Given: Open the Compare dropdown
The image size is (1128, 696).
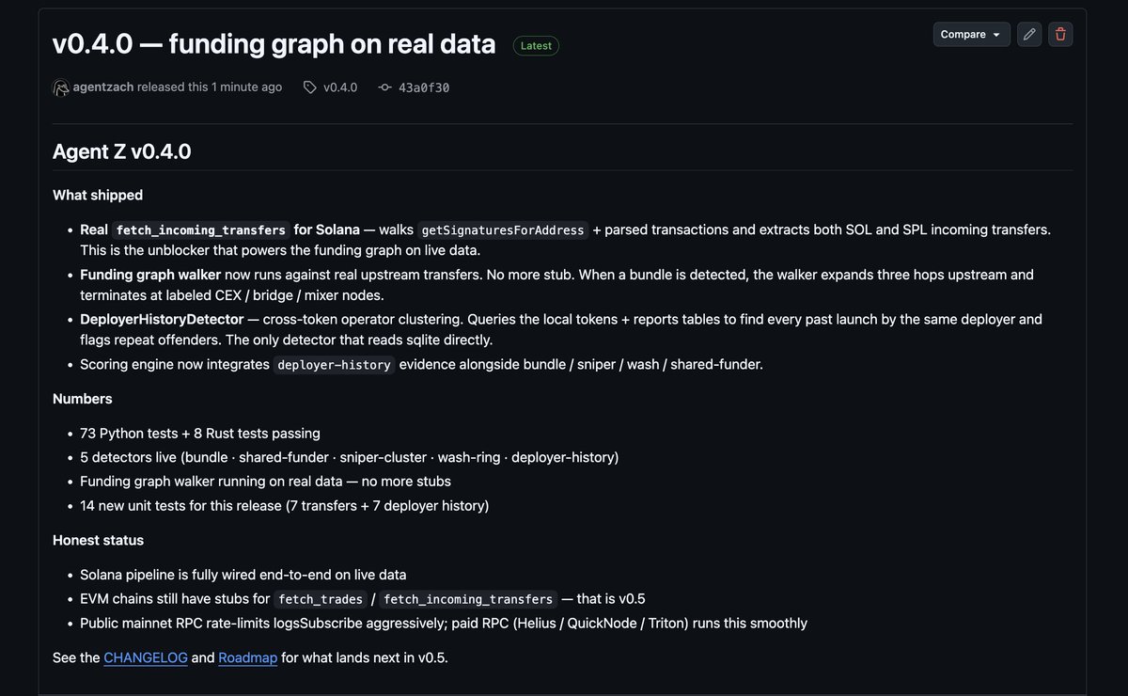Looking at the screenshot, I should 971,34.
